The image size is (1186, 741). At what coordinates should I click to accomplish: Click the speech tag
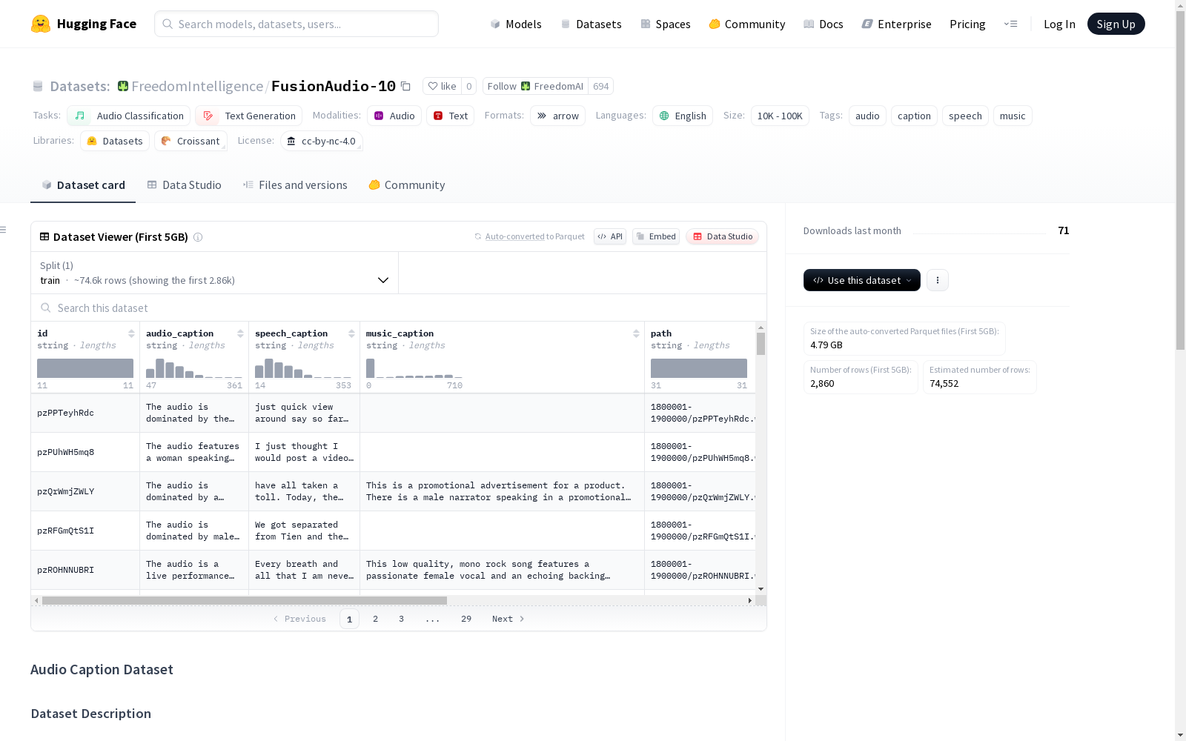(x=965, y=116)
